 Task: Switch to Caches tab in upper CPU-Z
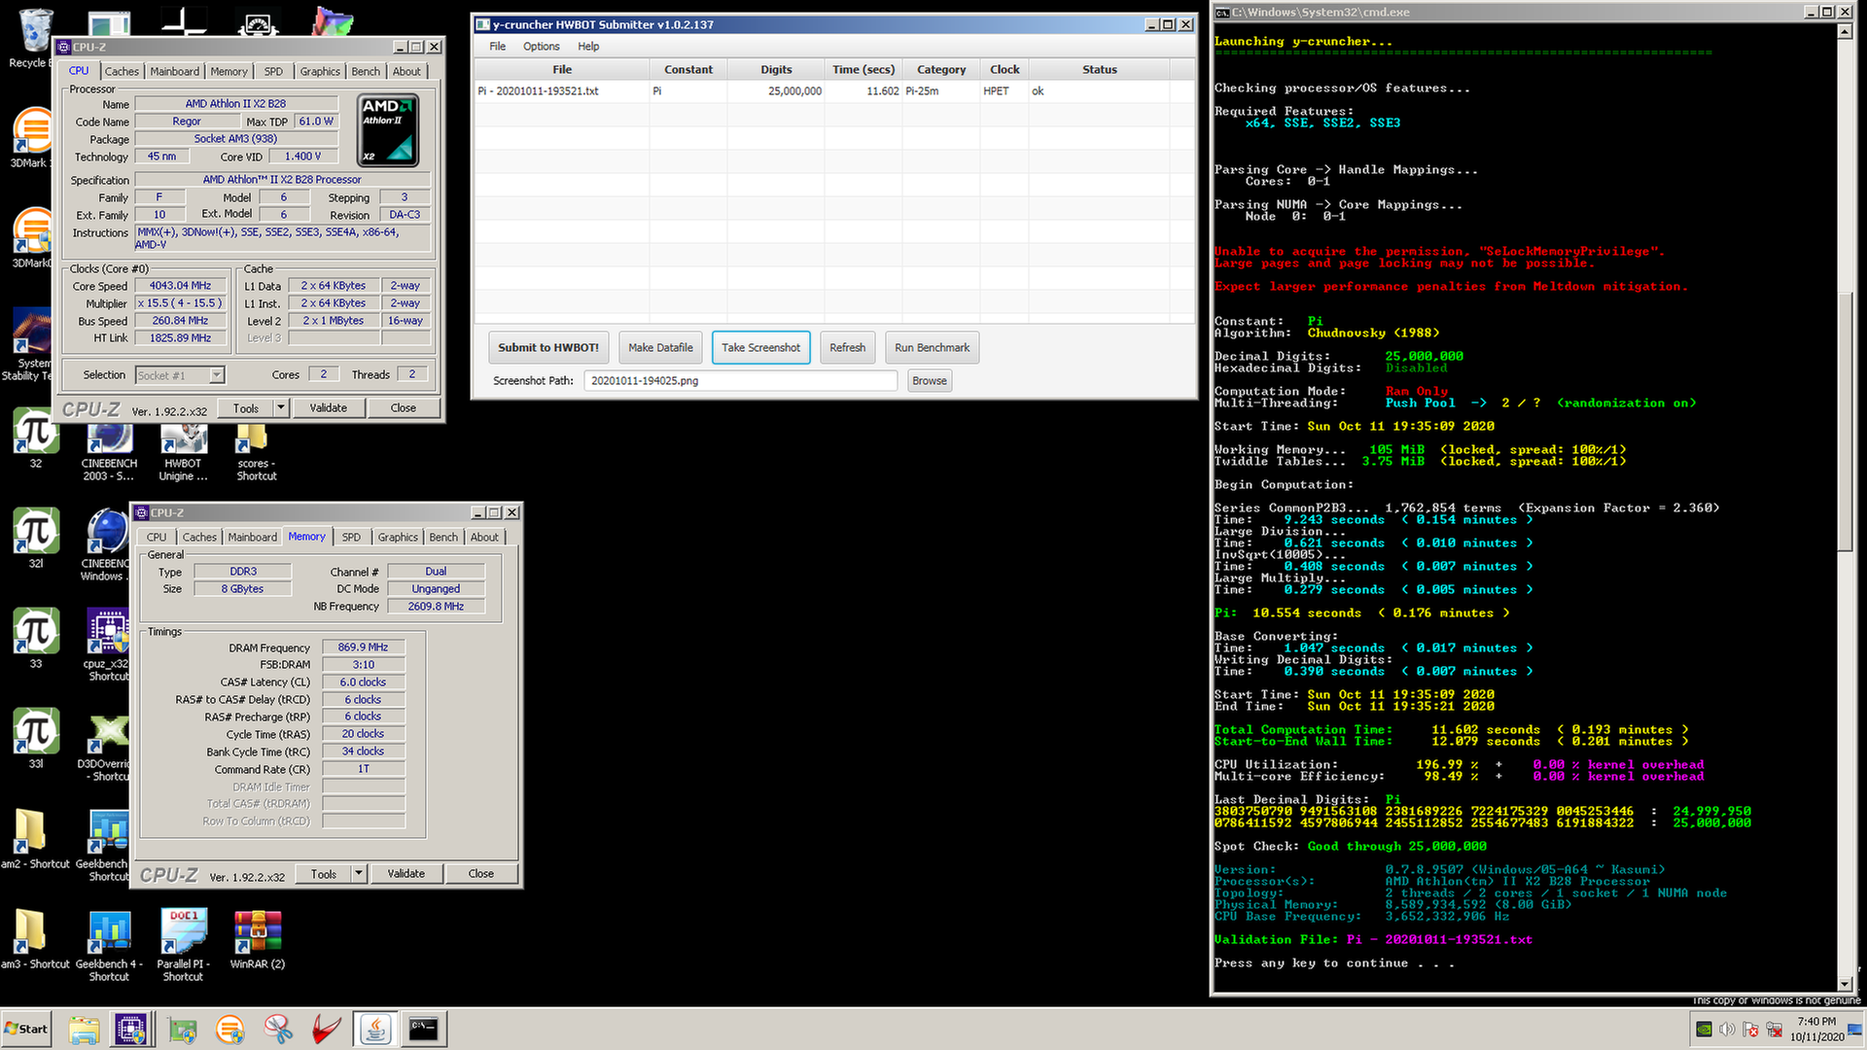tap(122, 71)
